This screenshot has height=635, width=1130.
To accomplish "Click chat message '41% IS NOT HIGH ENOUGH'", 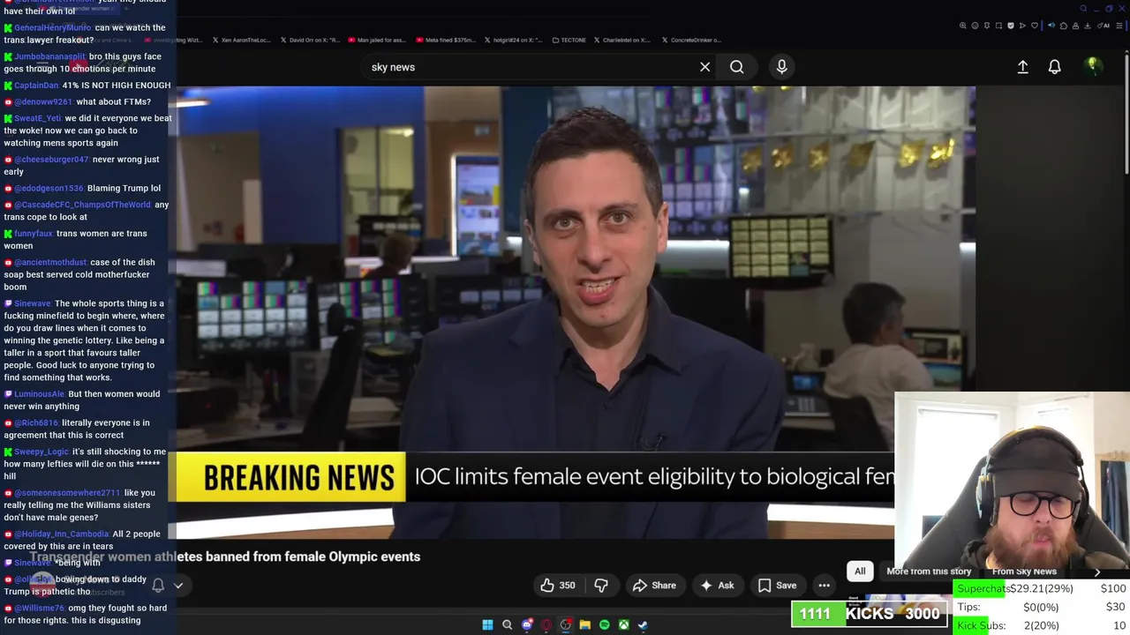I will coord(117,86).
